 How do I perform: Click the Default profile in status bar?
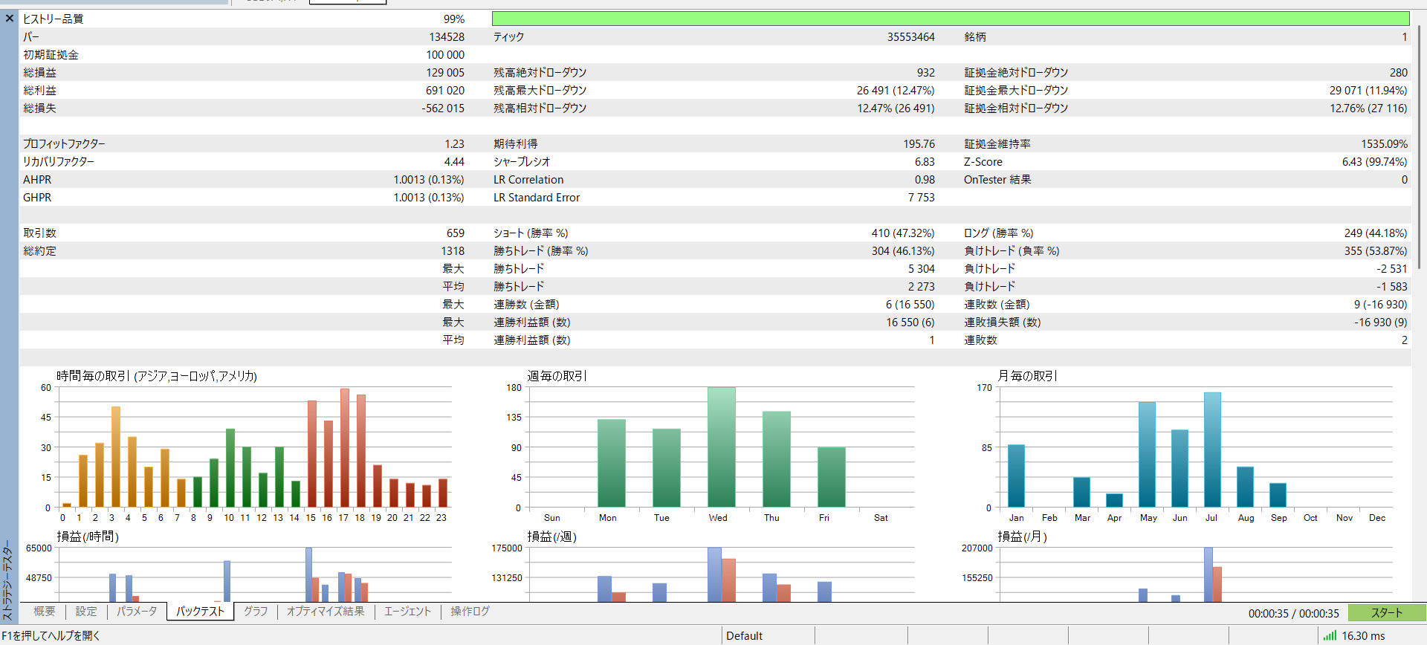coord(745,635)
